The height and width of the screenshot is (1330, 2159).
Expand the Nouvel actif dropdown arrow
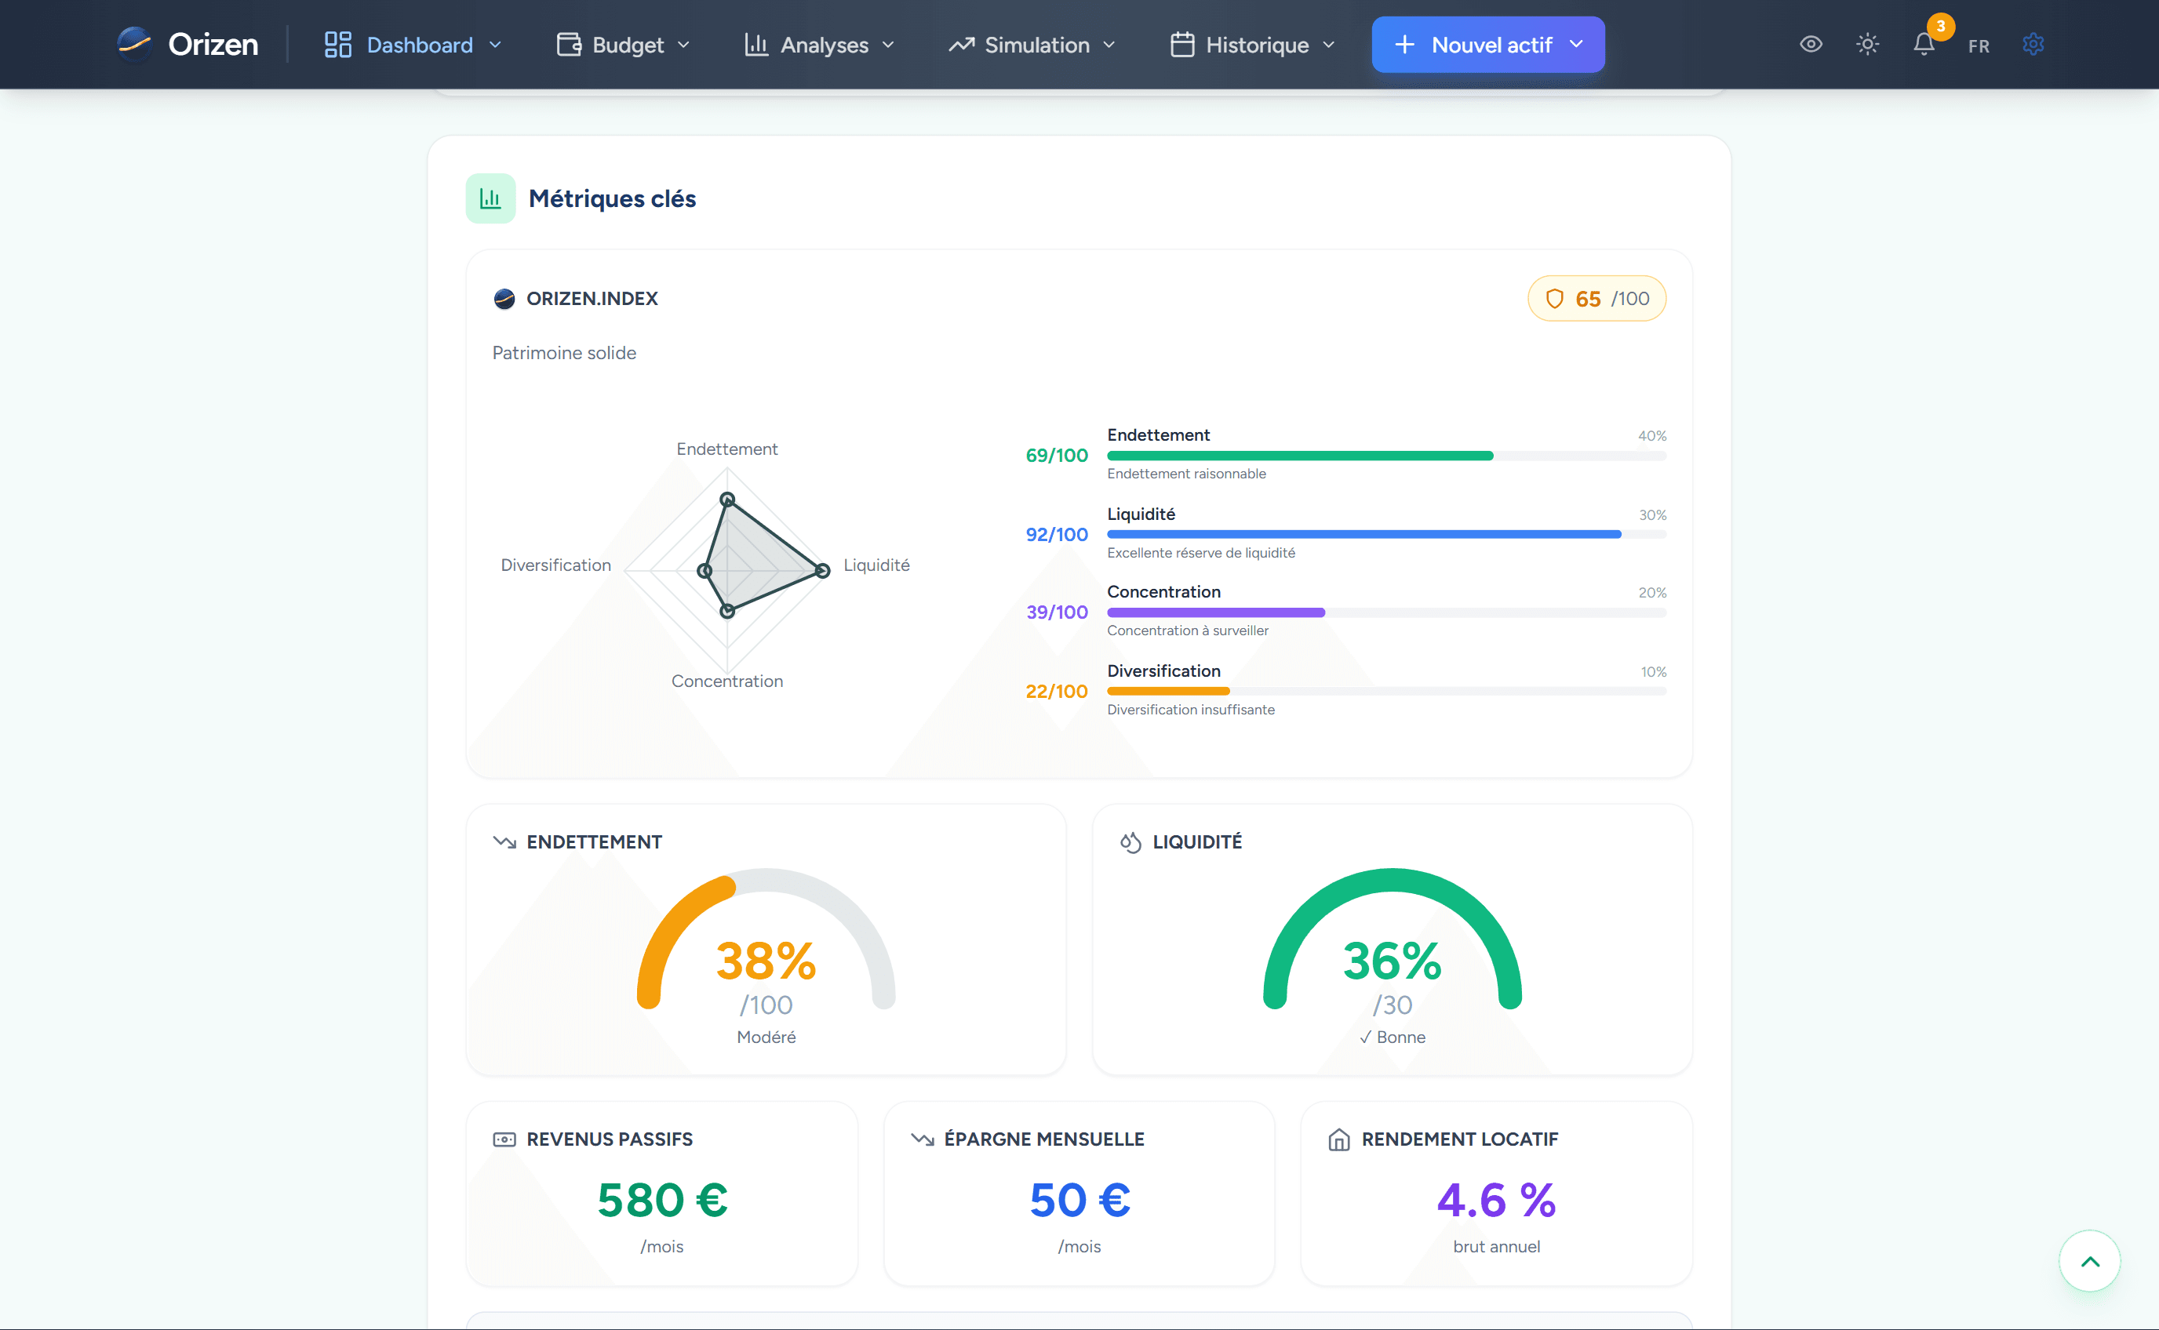pos(1575,44)
